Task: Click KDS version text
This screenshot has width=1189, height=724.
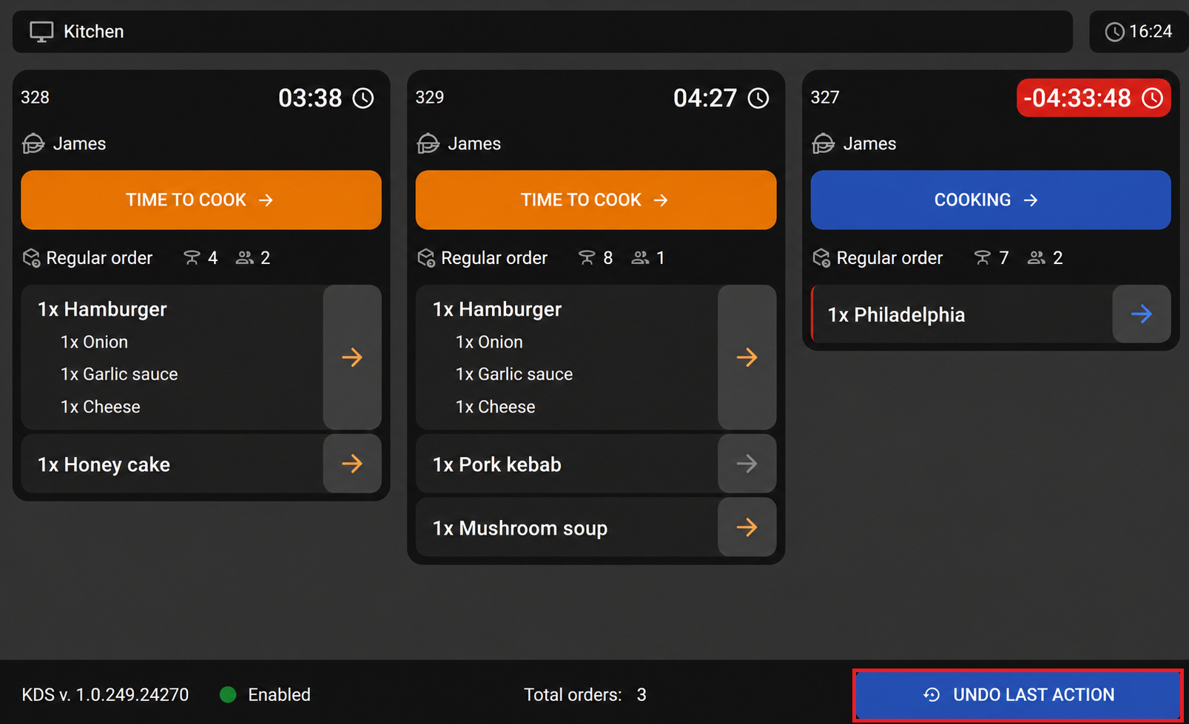Action: tap(105, 695)
